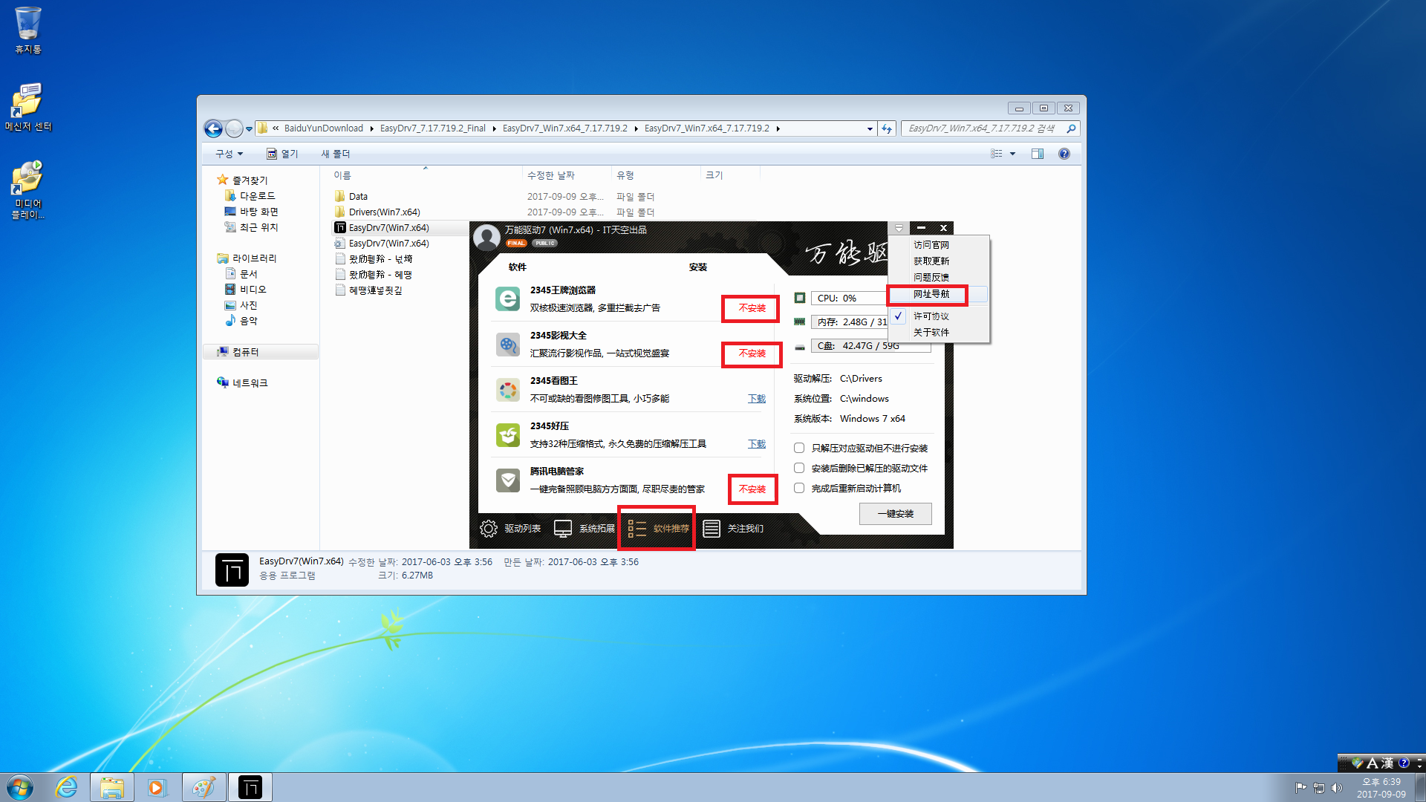Open the Explorer recent locations history dropdown
This screenshot has width=1426, height=802.
point(250,129)
